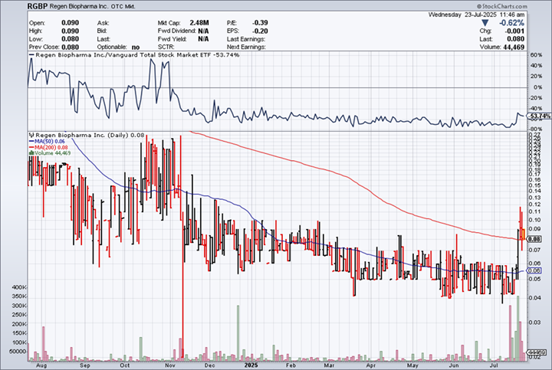Select the Mkt Cap value 2.48M
Screen dimensions: 552x370
(x=199, y=23)
